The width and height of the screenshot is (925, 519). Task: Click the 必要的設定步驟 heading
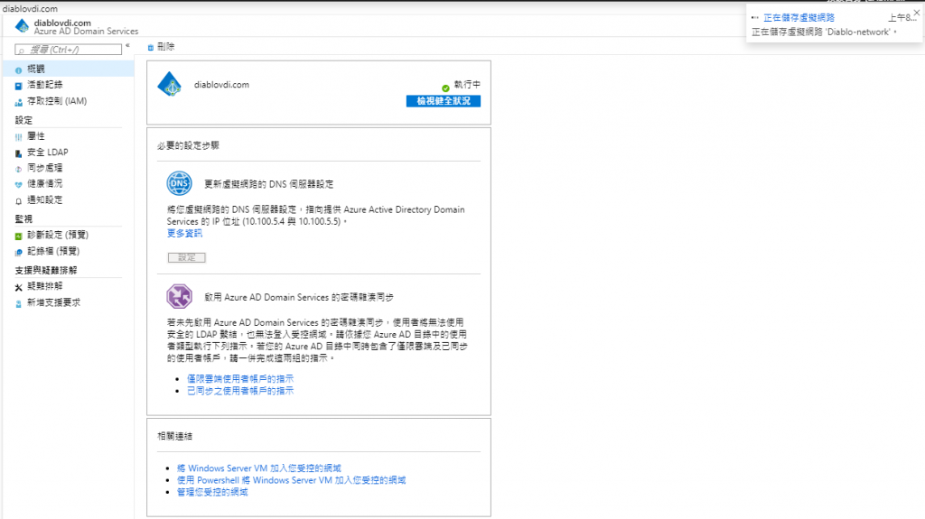pyautogui.click(x=188, y=145)
